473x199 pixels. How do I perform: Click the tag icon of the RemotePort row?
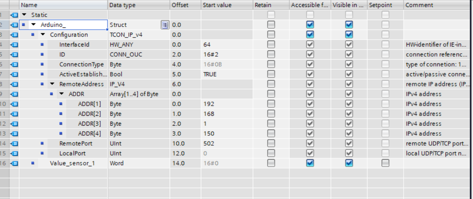tap(14, 144)
